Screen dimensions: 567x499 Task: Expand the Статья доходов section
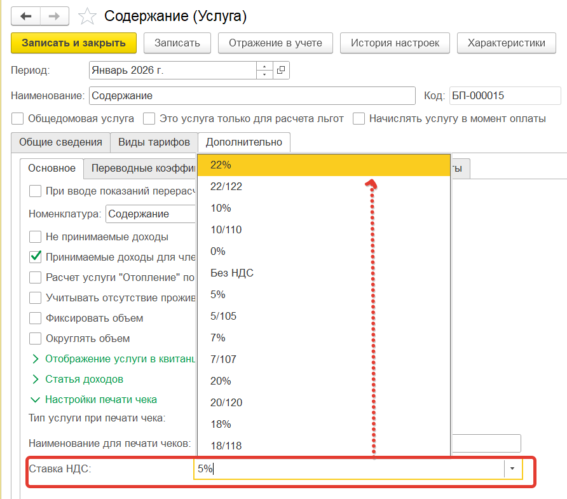(84, 379)
